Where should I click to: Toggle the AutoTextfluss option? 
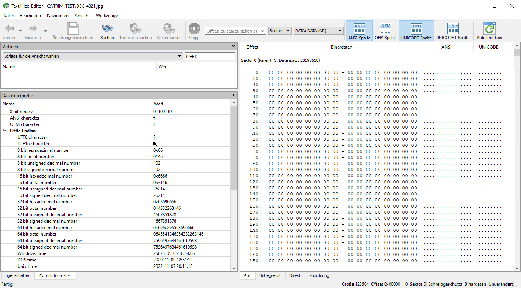pyautogui.click(x=489, y=31)
